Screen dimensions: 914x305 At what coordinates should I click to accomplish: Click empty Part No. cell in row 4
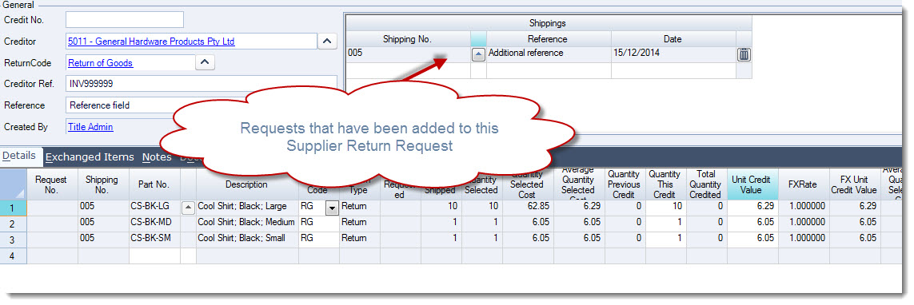pos(154,255)
